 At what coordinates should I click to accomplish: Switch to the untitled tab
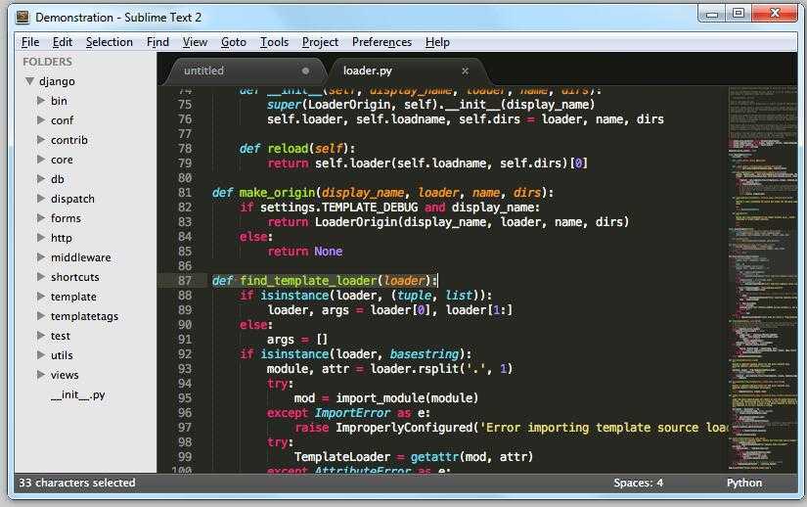coord(245,71)
